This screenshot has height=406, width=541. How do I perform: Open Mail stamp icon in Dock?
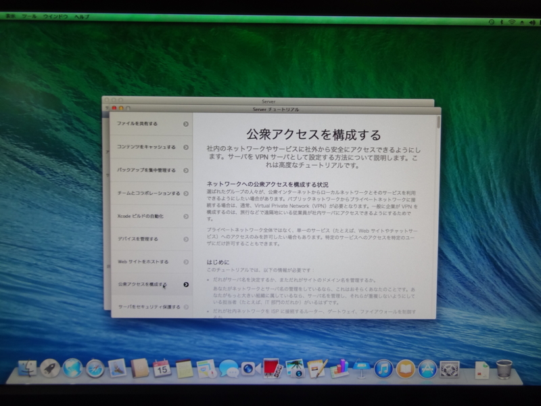[117, 368]
